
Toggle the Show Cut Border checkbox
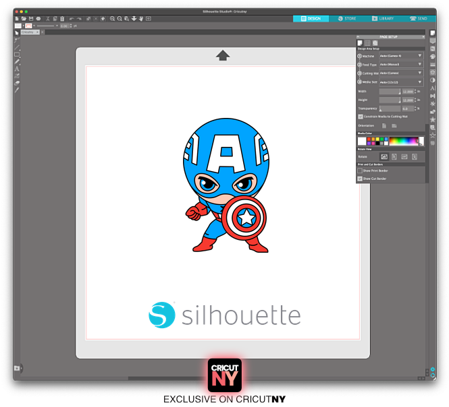tap(360, 179)
